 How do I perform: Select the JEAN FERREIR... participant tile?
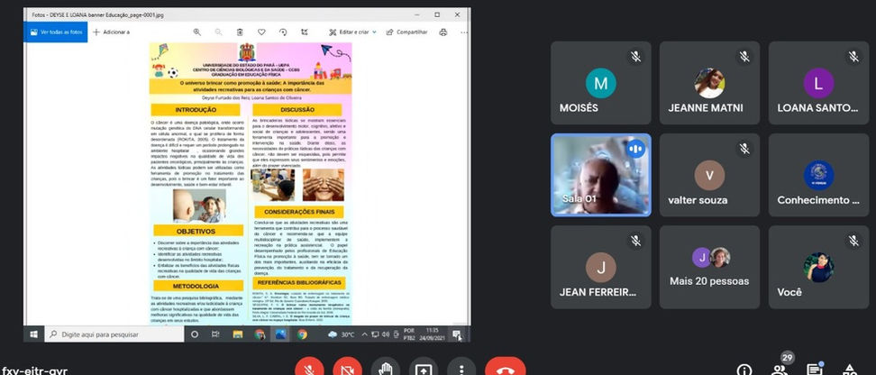pyautogui.click(x=600, y=267)
